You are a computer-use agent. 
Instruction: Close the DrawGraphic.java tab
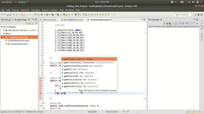click(111, 20)
